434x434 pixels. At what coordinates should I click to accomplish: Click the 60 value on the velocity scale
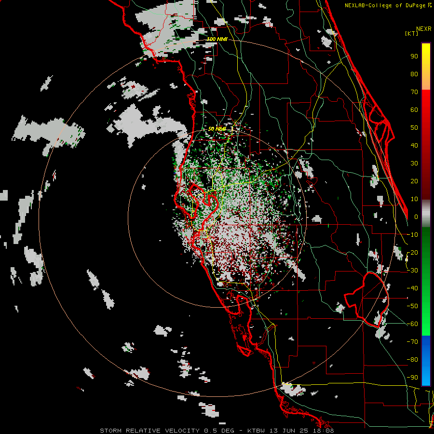click(x=414, y=109)
